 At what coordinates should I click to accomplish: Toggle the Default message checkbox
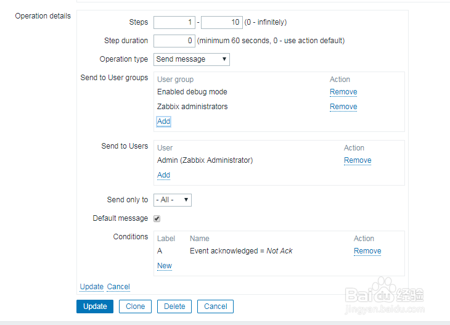[x=157, y=218]
